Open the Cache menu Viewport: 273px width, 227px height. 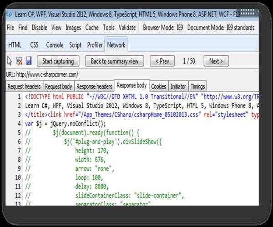(x=92, y=28)
